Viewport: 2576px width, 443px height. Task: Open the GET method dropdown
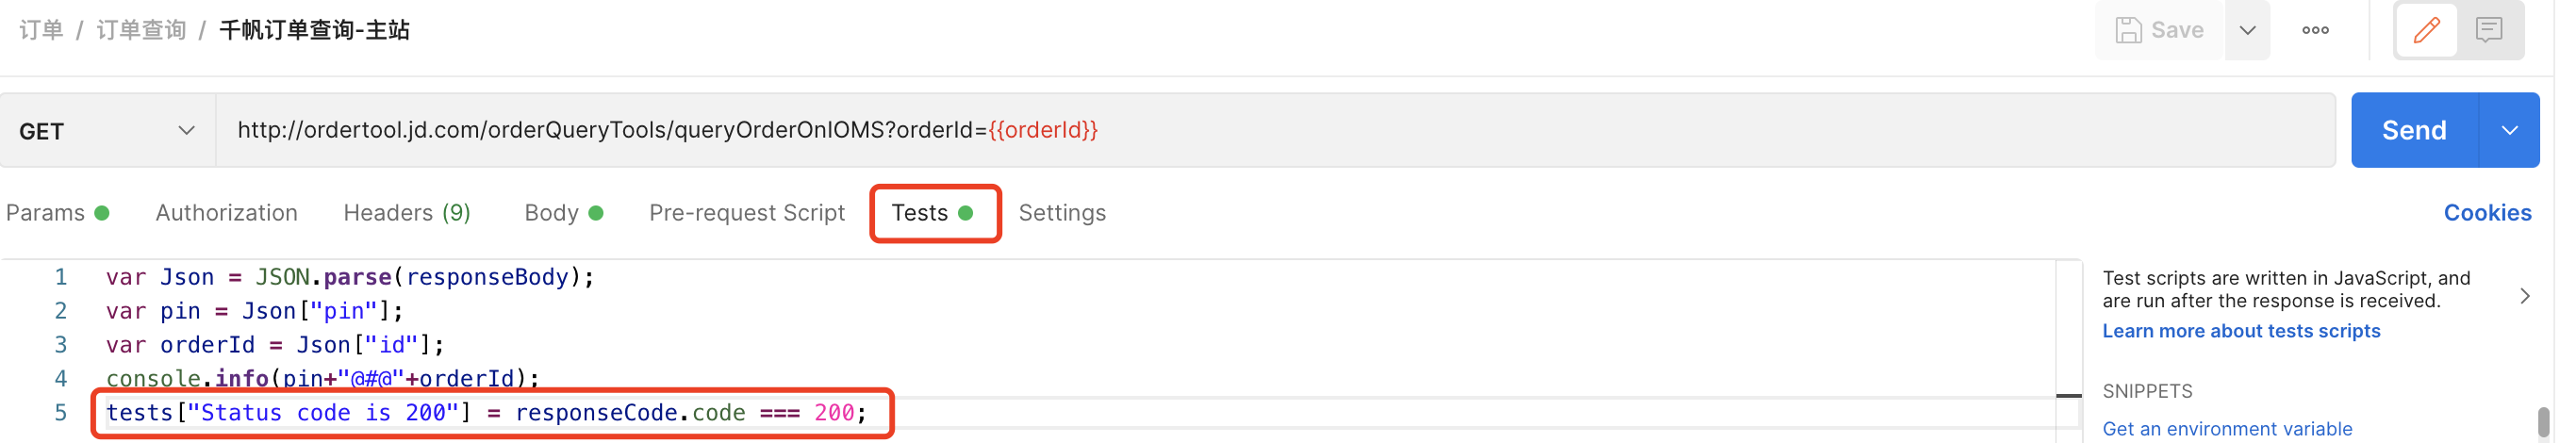(x=107, y=131)
